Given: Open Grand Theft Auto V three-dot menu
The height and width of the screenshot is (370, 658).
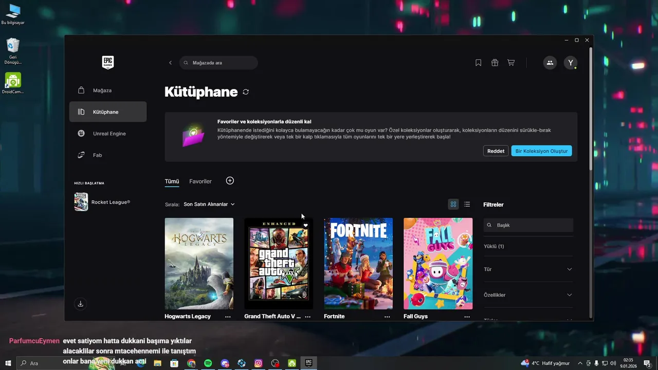Looking at the screenshot, I should pyautogui.click(x=307, y=317).
